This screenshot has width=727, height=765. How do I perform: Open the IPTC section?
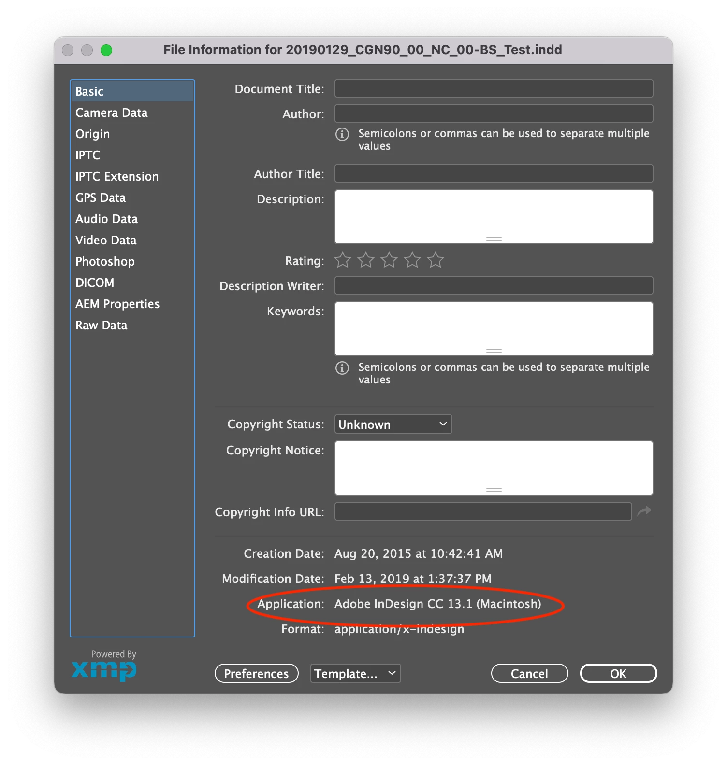(132, 155)
